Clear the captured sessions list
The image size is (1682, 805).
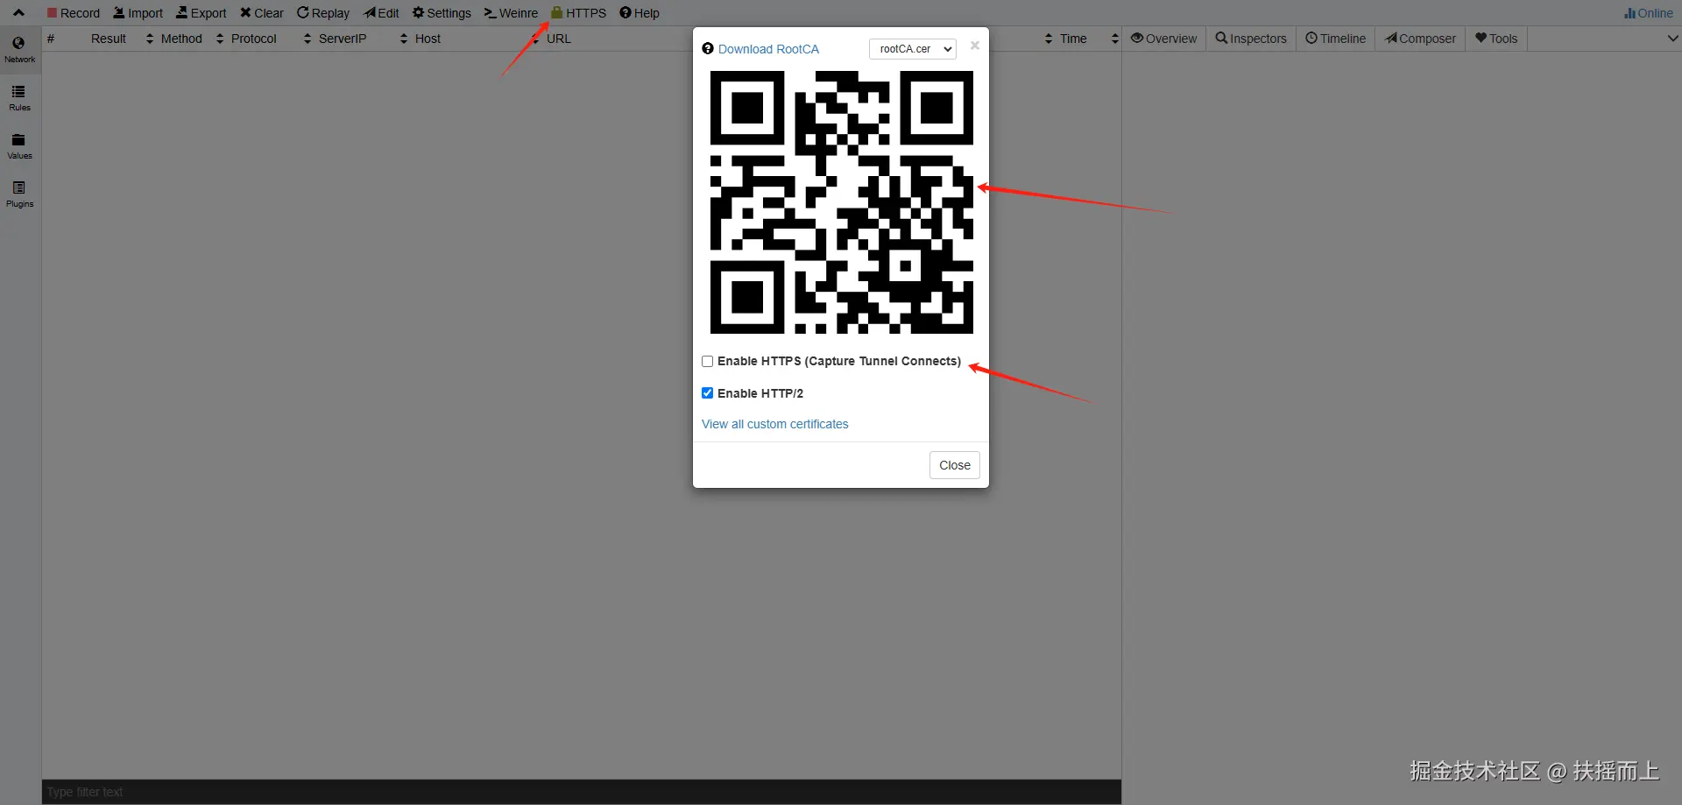click(x=262, y=13)
